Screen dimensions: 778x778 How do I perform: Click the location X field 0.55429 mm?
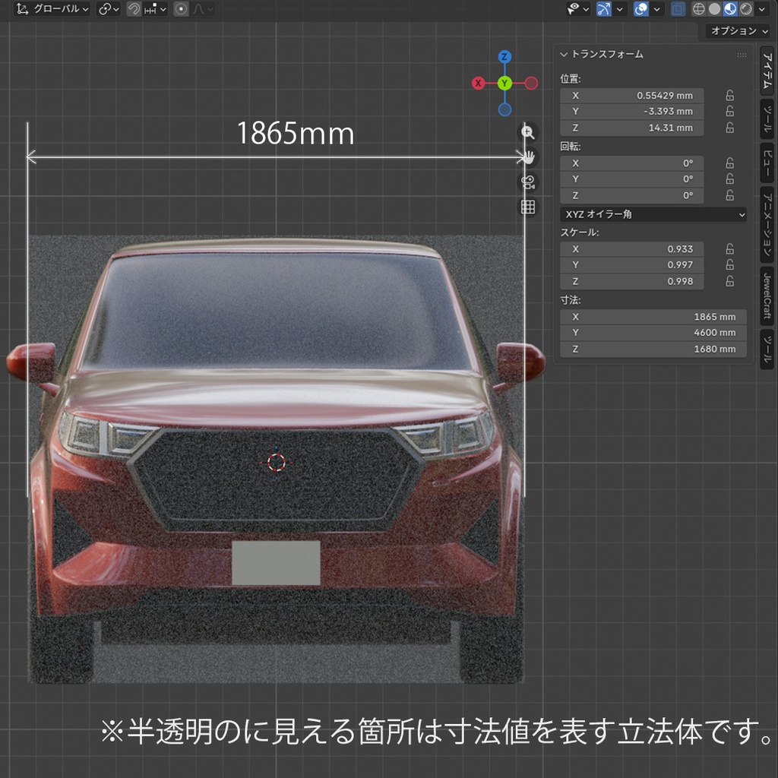(x=631, y=95)
